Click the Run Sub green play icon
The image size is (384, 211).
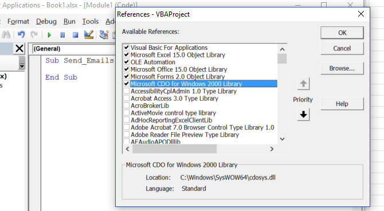coord(49,35)
